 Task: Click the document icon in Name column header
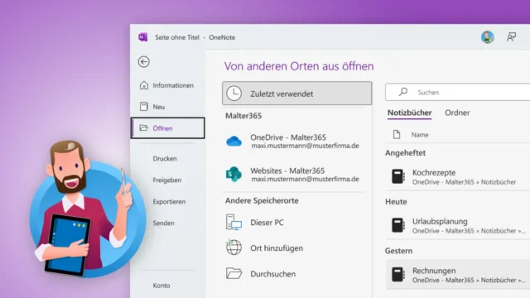(x=397, y=134)
